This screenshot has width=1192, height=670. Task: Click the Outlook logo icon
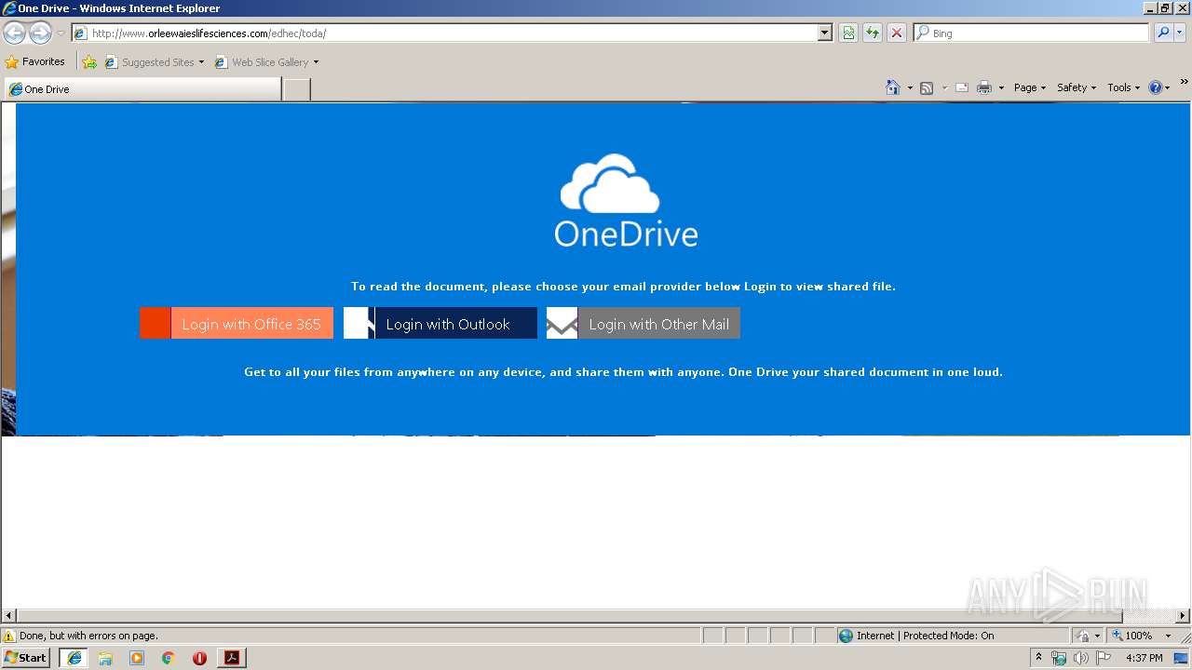[359, 324]
